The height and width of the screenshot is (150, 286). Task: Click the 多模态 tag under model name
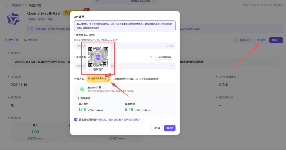(32, 19)
